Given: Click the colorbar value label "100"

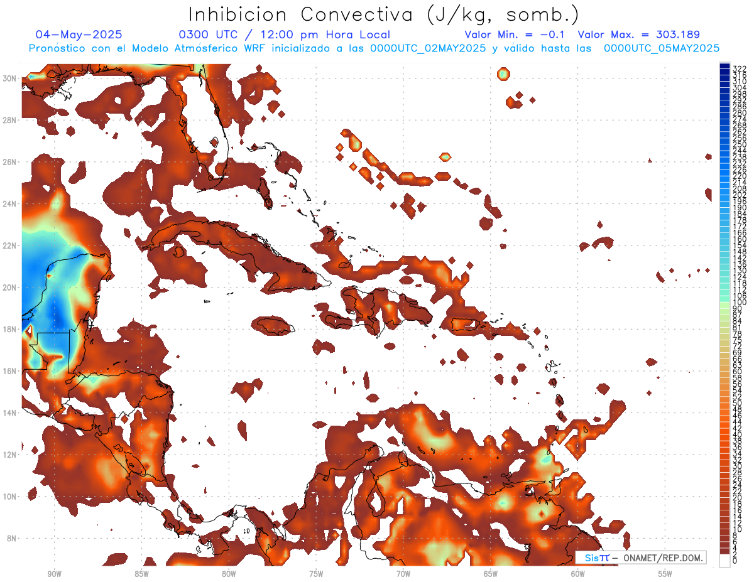Looking at the screenshot, I should (x=739, y=303).
